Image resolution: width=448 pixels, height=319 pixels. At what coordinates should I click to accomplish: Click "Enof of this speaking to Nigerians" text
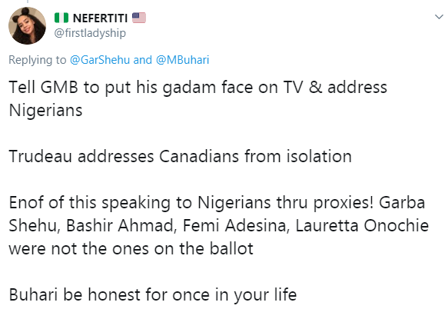(140, 203)
